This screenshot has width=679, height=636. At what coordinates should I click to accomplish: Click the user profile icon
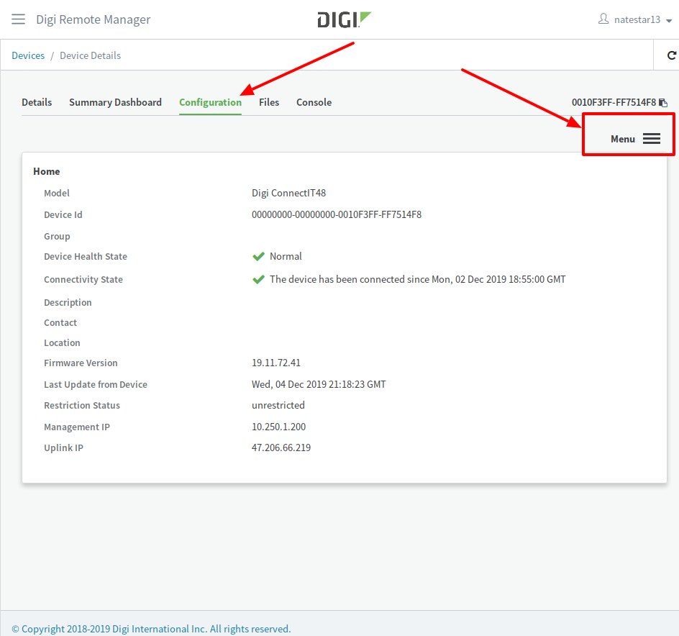click(603, 19)
